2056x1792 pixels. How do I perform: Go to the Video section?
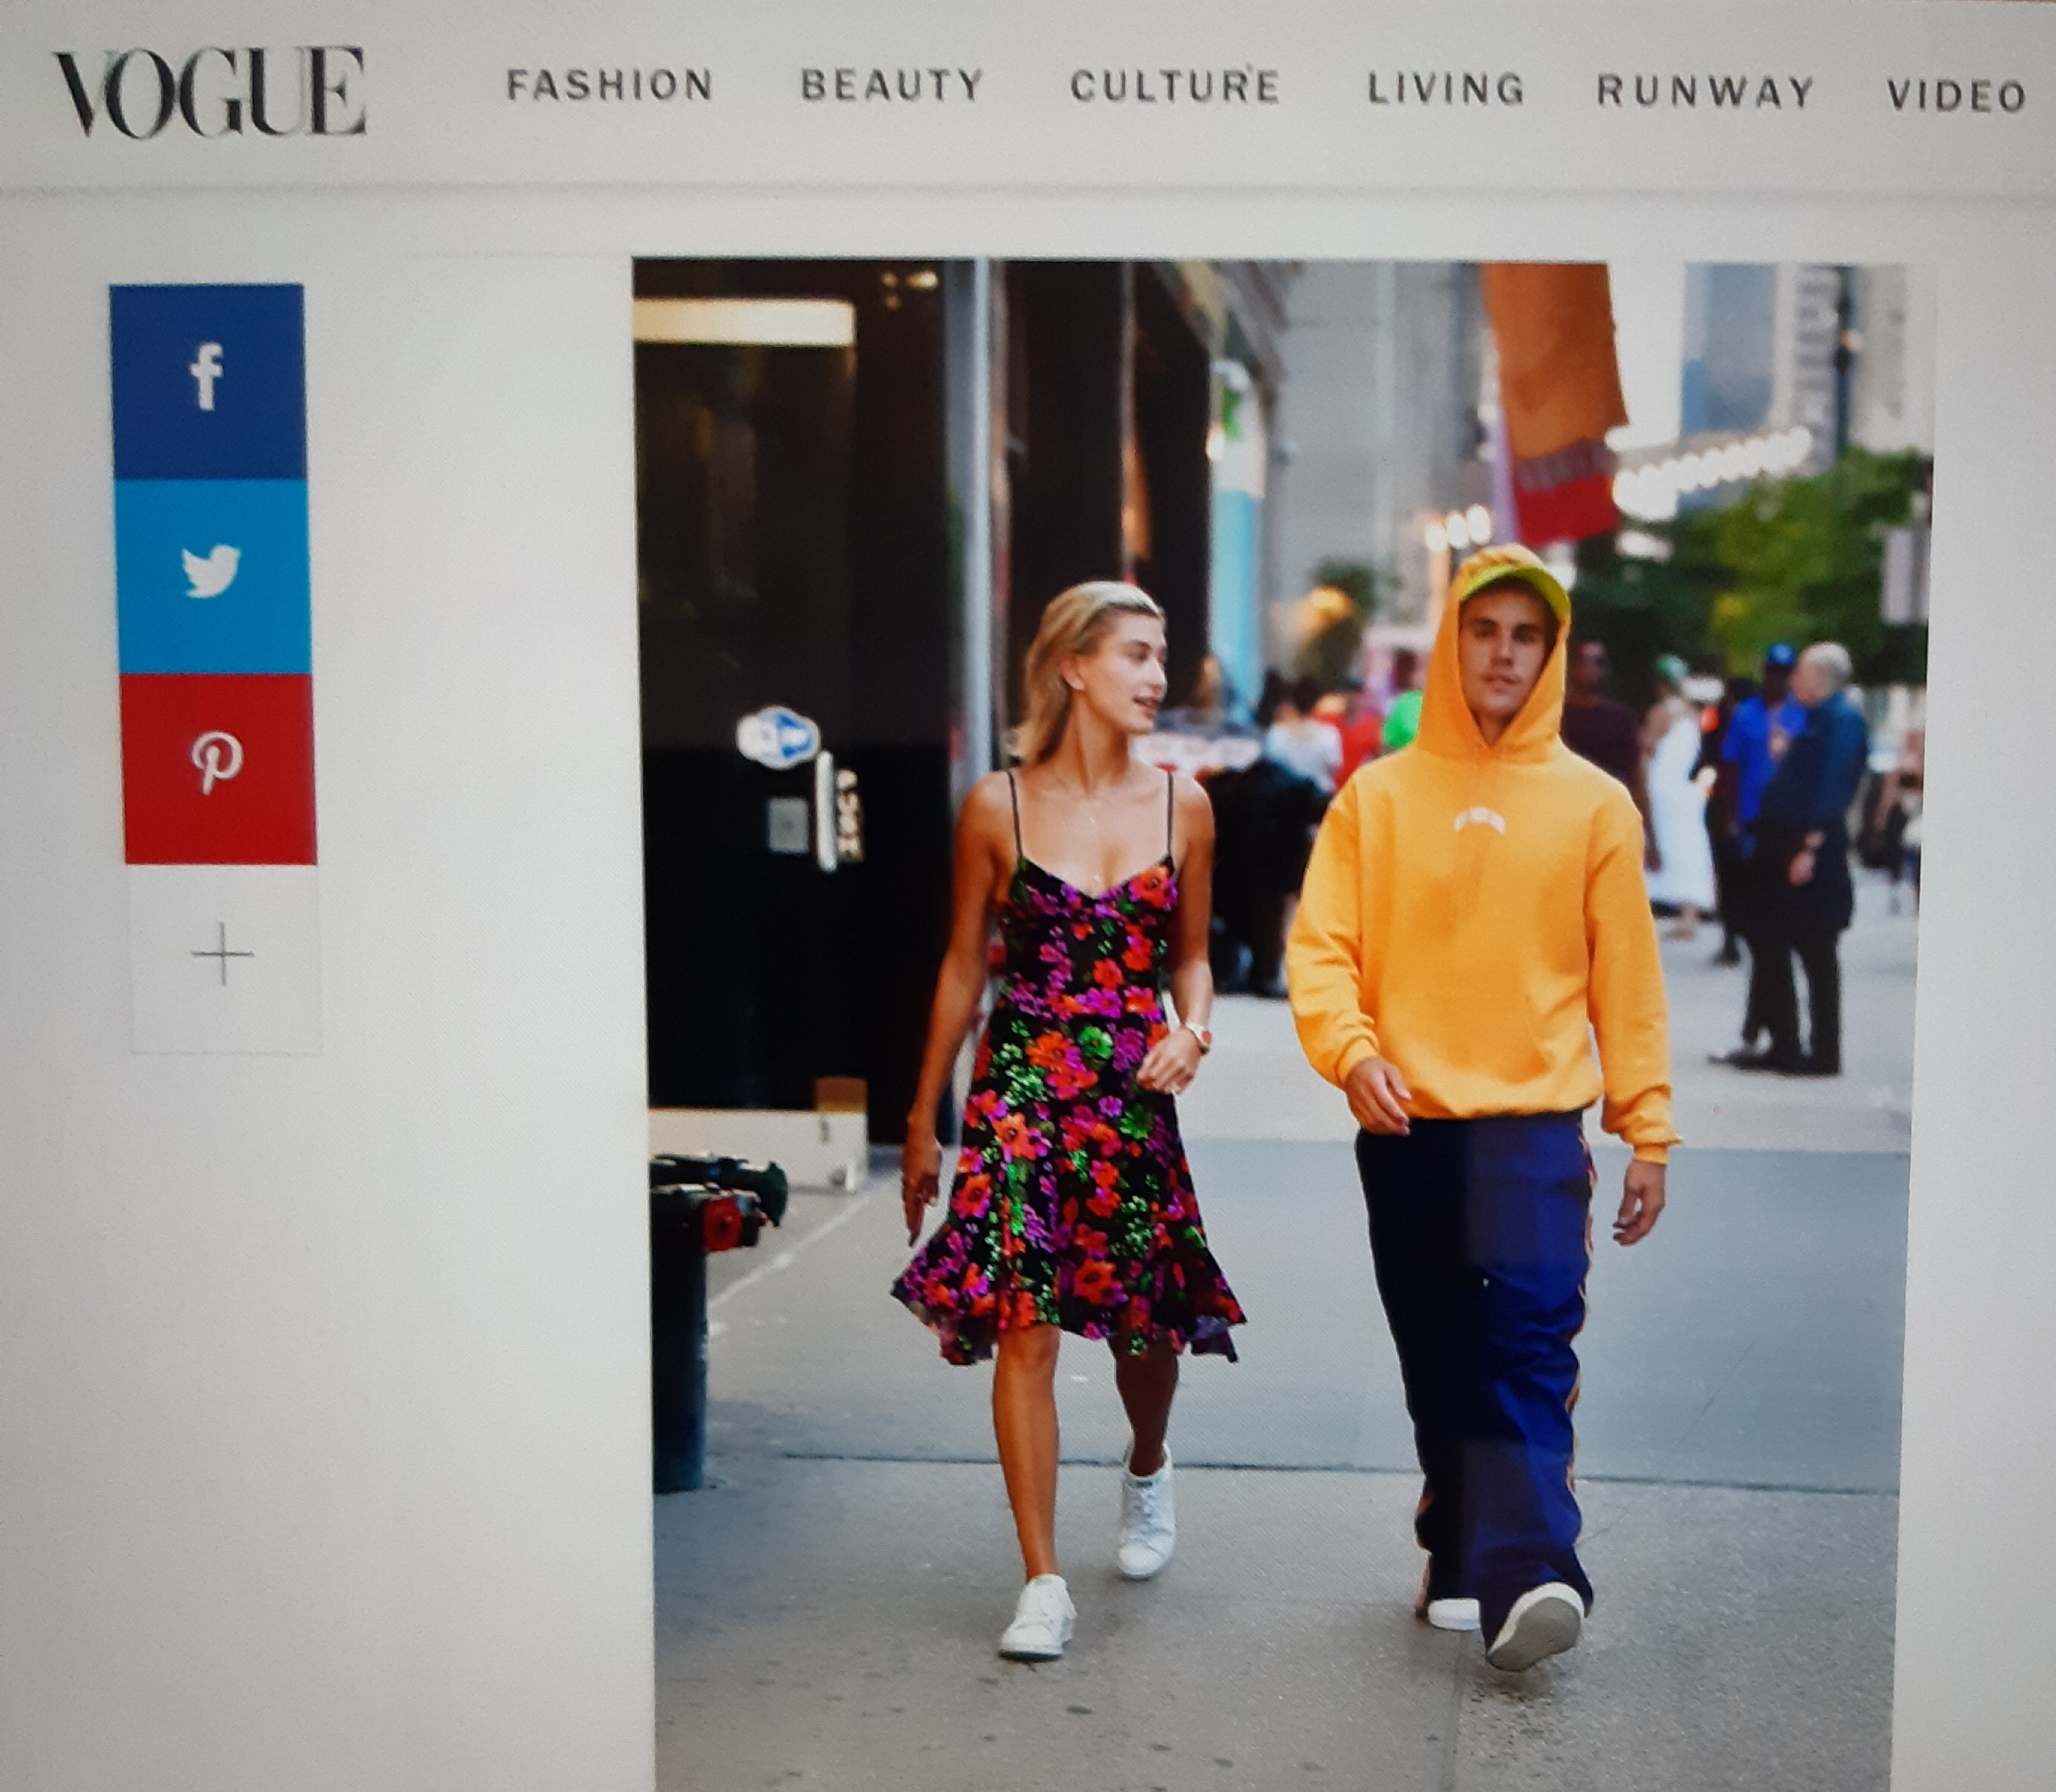[1956, 96]
